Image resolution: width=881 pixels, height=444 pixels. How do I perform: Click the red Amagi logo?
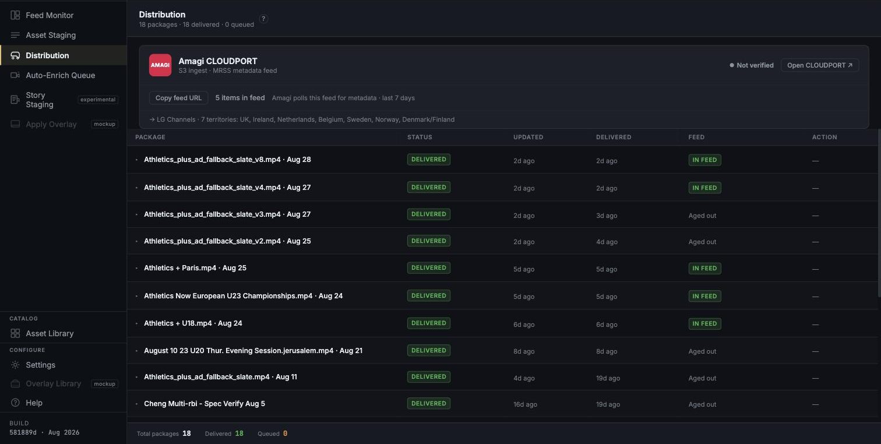[x=160, y=65]
